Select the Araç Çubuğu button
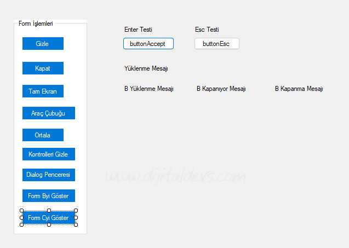The image size is (349, 248). point(48,113)
